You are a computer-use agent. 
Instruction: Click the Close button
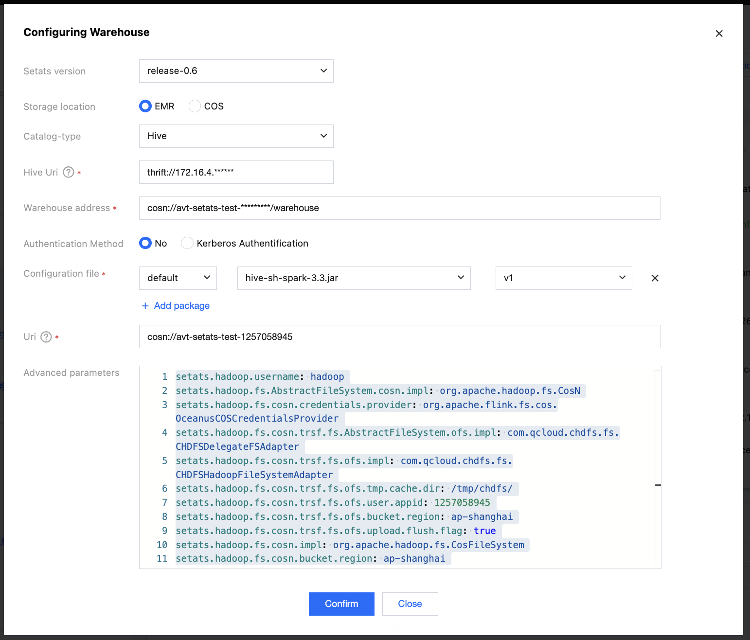410,604
